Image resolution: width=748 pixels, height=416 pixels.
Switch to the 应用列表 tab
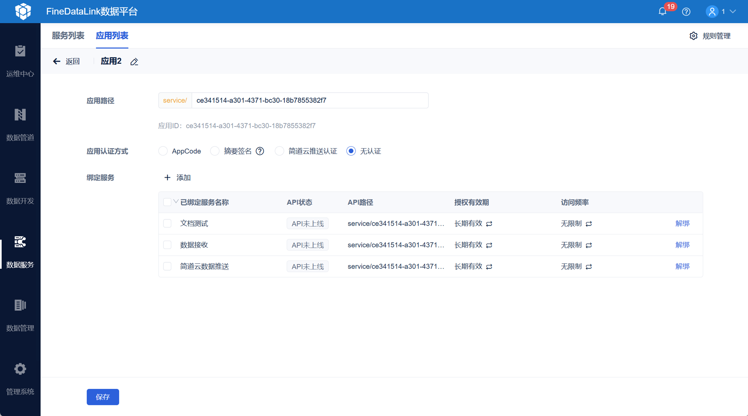(112, 36)
